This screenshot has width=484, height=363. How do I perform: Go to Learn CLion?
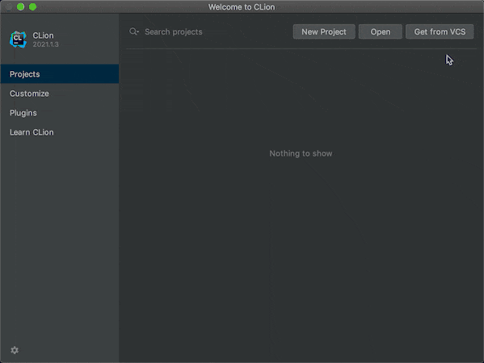click(60, 132)
